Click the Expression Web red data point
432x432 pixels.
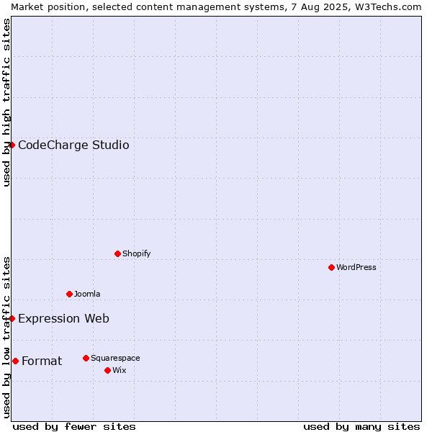pos(12,318)
